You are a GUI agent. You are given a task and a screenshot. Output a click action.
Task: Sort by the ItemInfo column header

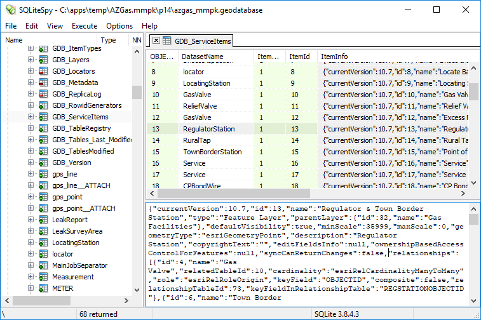[393, 57]
